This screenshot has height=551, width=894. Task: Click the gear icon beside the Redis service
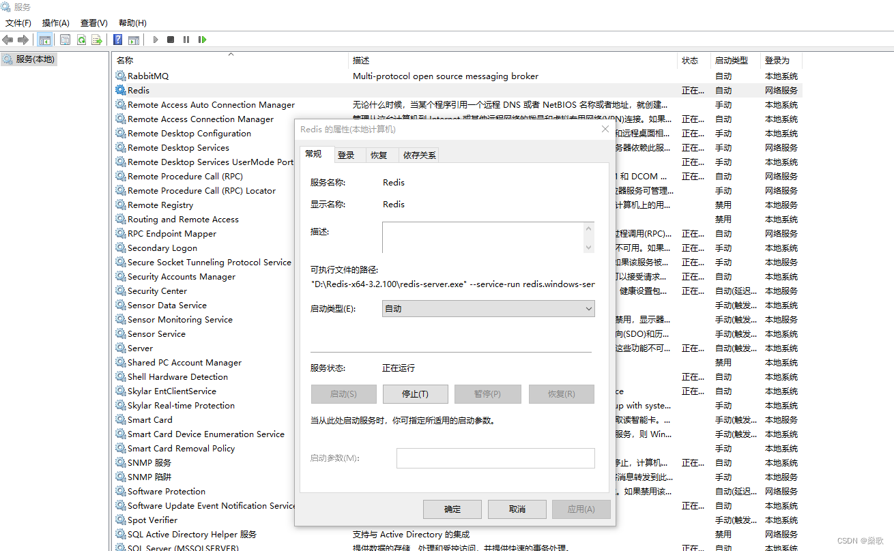pyautogui.click(x=121, y=90)
